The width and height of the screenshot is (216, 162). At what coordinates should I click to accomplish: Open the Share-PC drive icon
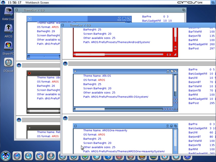click(x=9, y=46)
